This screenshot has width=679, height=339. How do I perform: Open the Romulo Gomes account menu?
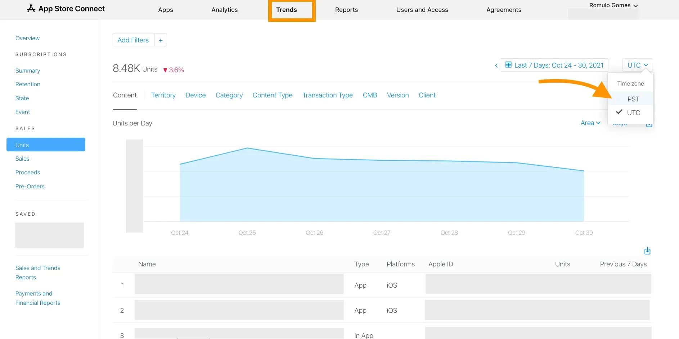click(613, 5)
